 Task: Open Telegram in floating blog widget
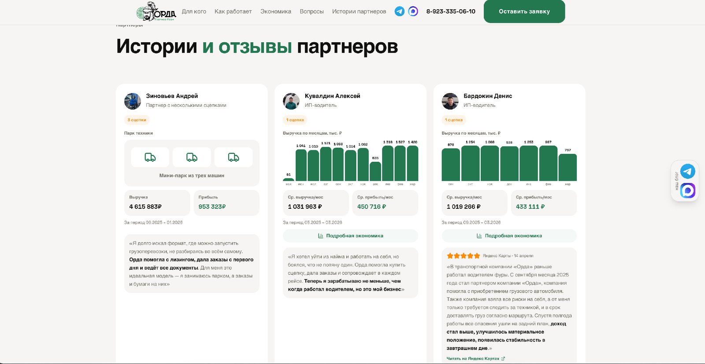click(x=687, y=171)
